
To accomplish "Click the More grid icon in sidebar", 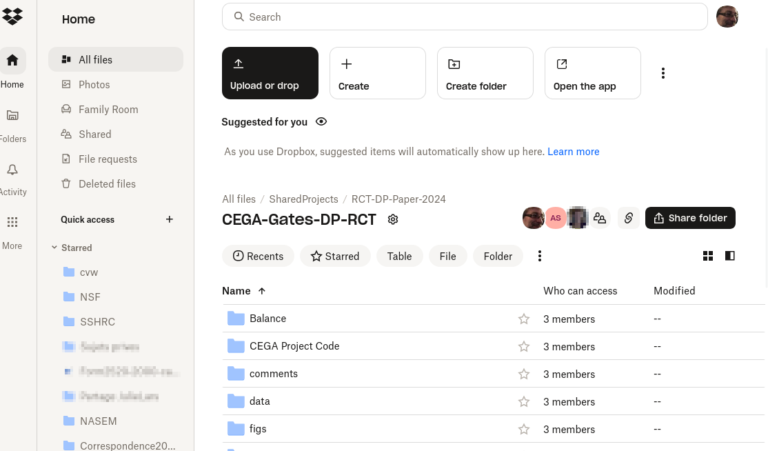I will coord(12,222).
